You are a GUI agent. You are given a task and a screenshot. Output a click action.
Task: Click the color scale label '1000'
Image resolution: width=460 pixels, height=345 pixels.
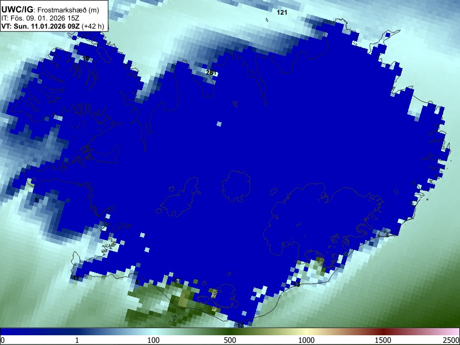(306, 340)
